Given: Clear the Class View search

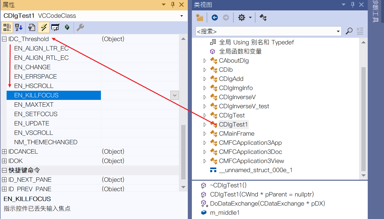Looking at the screenshot, I should click(360, 31).
